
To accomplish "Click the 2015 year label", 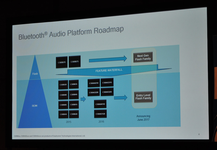I will [69, 122].
